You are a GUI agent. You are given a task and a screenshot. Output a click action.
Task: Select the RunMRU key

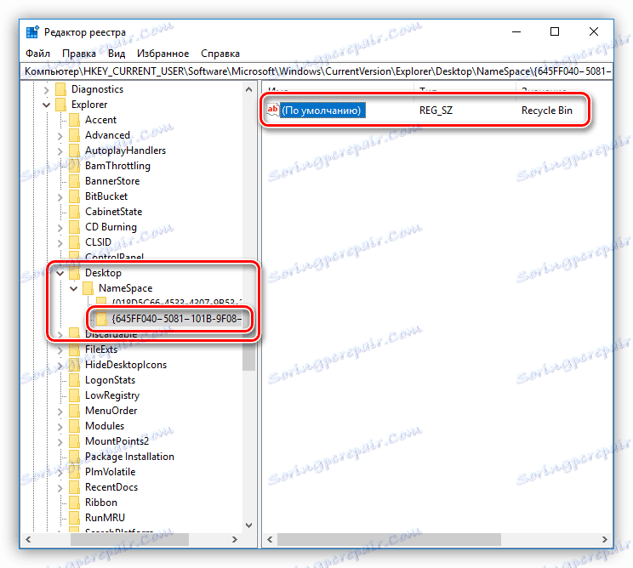105,518
